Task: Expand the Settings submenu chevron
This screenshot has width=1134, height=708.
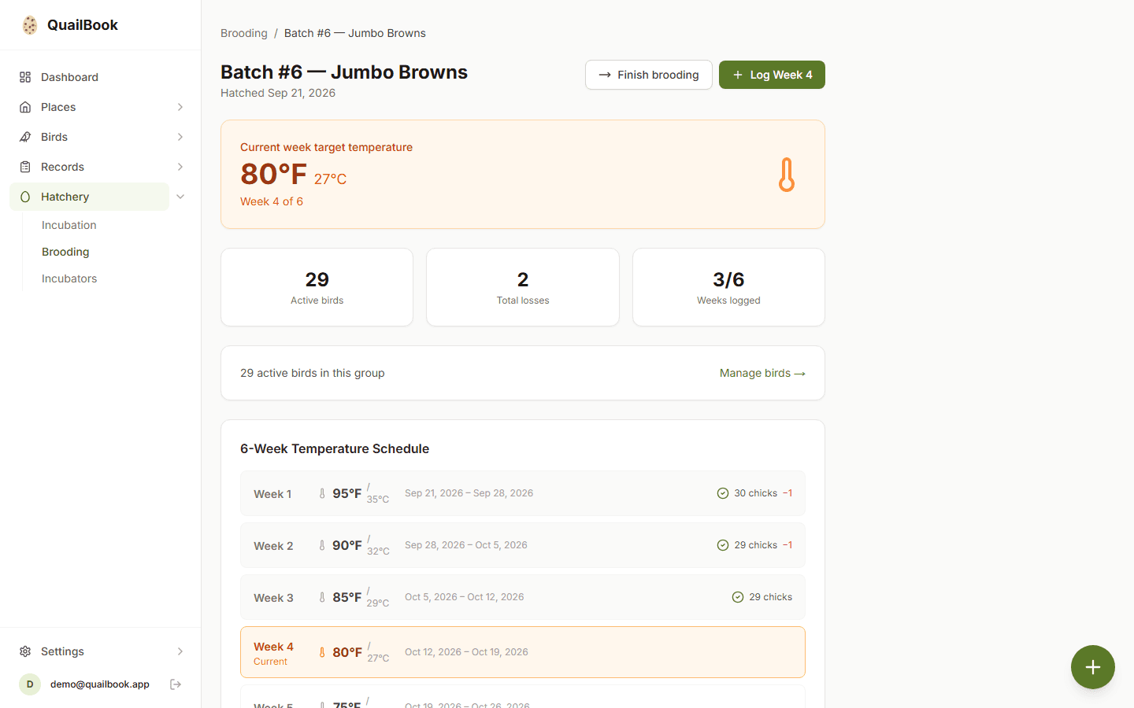Action: [180, 651]
